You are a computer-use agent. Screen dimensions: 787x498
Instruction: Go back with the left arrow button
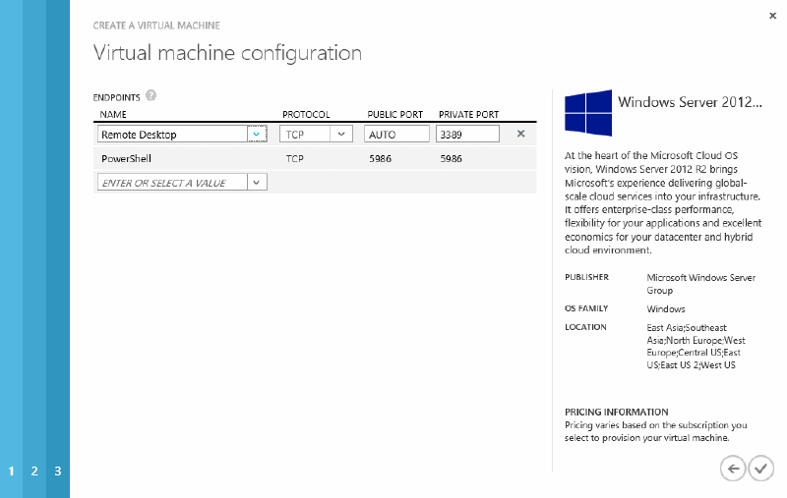pos(733,469)
